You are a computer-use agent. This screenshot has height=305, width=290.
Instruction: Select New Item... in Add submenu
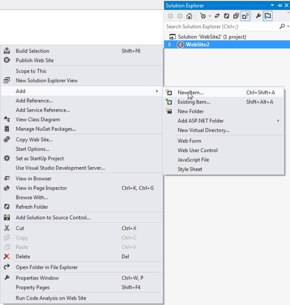224,93
